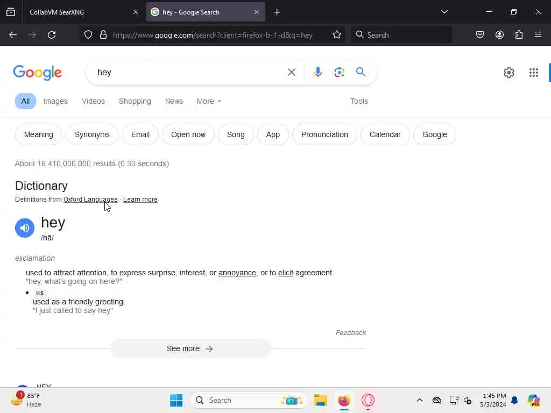Click Firefox icon in taskbar

(344, 400)
